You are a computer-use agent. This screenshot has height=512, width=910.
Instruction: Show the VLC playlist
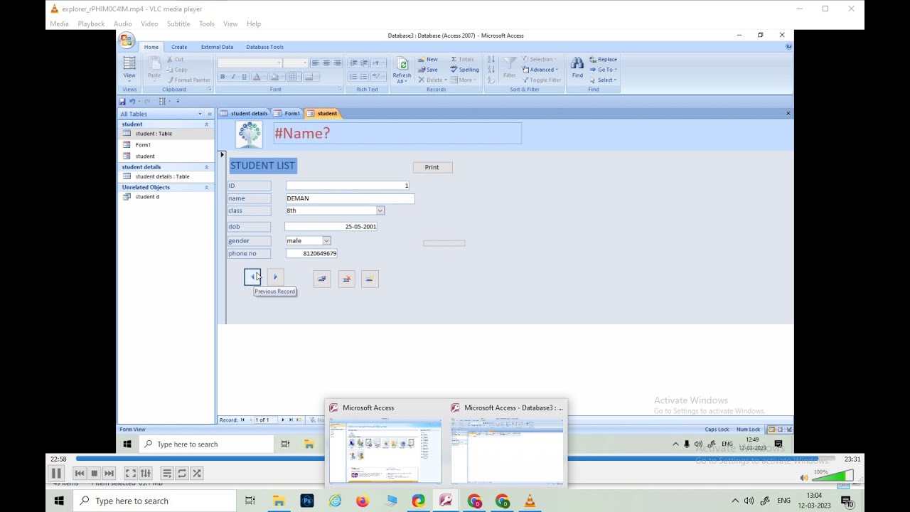[x=167, y=473]
